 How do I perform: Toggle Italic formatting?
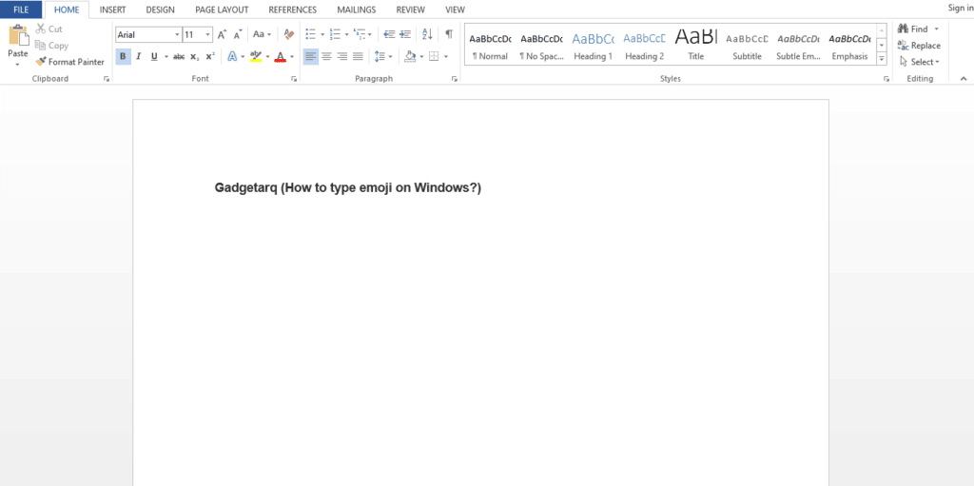(139, 56)
